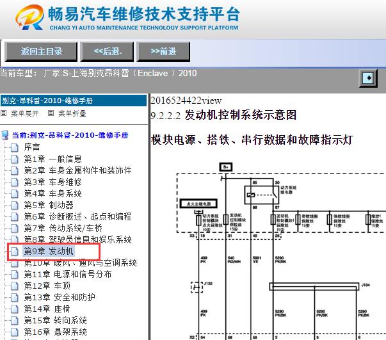This screenshot has width=386, height=340.
Task: Click the page icon beside 第4章
Action: [x=15, y=194]
